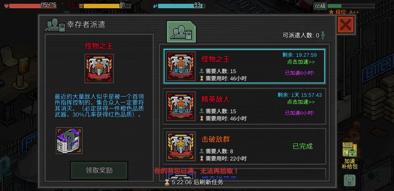The image size is (394, 191).
Task: Close the survivor dispatch window
Action: coord(346,25)
